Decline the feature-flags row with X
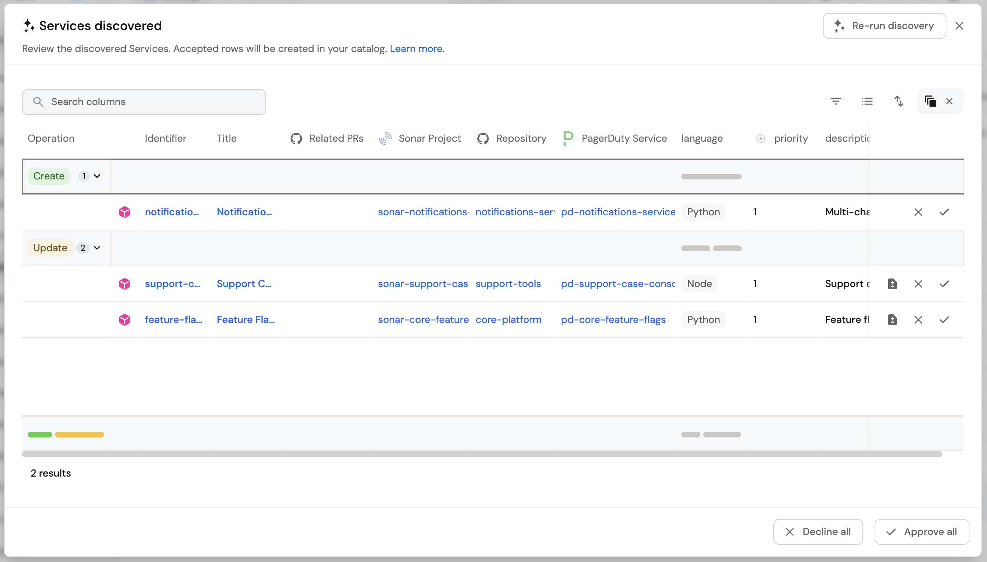 (918, 320)
